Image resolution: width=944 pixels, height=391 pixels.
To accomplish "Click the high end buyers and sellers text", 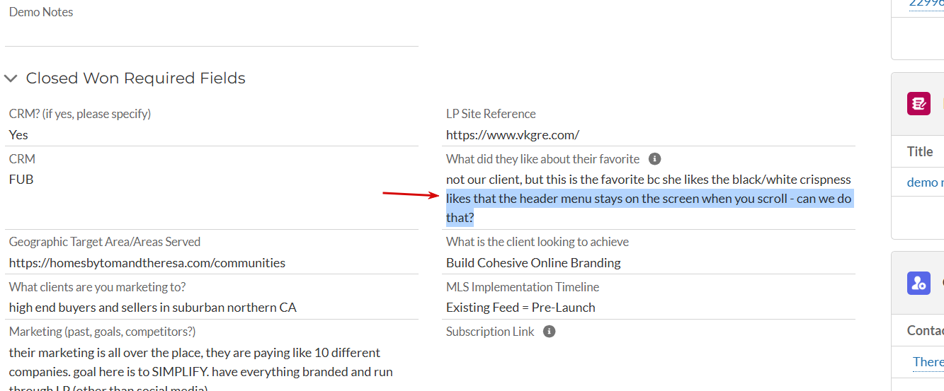I will [x=153, y=308].
